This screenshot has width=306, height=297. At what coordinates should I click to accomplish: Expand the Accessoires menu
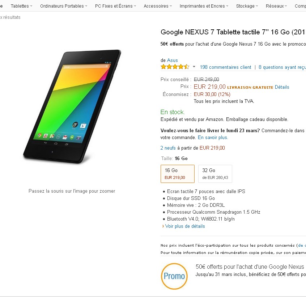(158, 6)
